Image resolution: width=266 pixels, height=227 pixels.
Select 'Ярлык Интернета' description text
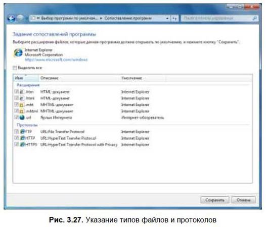tap(56, 118)
